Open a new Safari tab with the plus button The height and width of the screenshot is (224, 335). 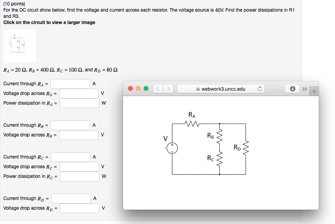(313, 91)
